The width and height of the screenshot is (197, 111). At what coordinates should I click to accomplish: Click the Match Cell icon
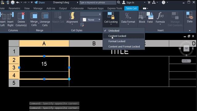58,16
